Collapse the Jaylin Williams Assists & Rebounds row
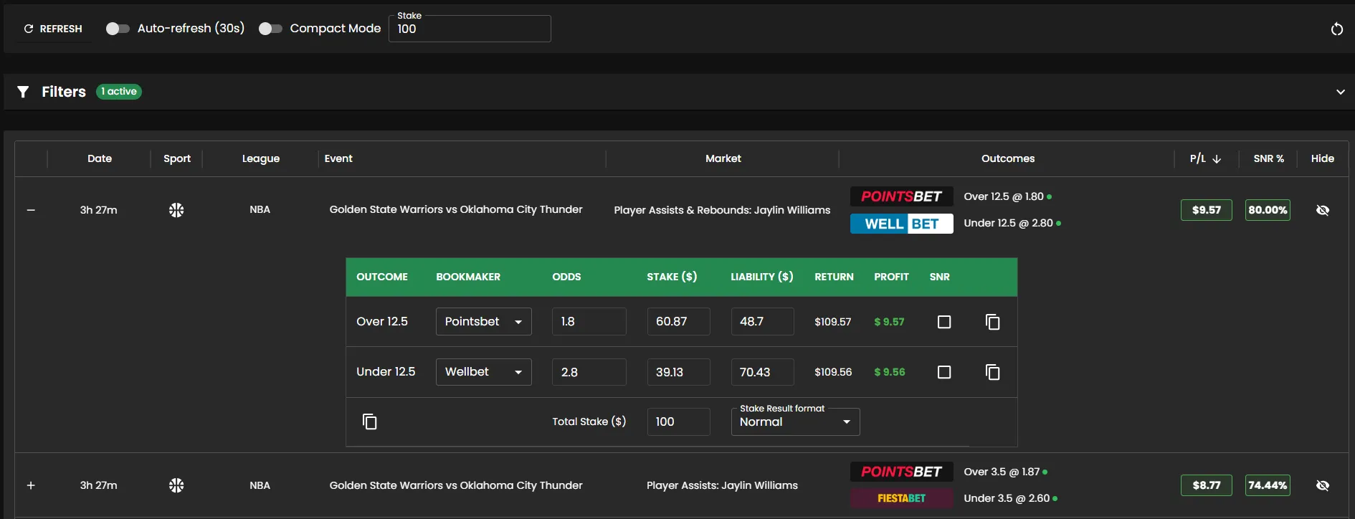This screenshot has width=1355, height=519. [31, 210]
